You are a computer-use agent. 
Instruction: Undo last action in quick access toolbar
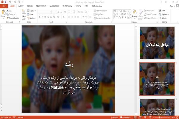[10, 2]
